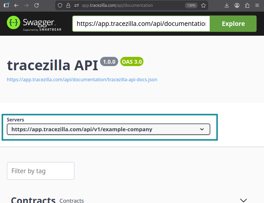
Task: Click the Swagger logo
Action: (x=34, y=24)
